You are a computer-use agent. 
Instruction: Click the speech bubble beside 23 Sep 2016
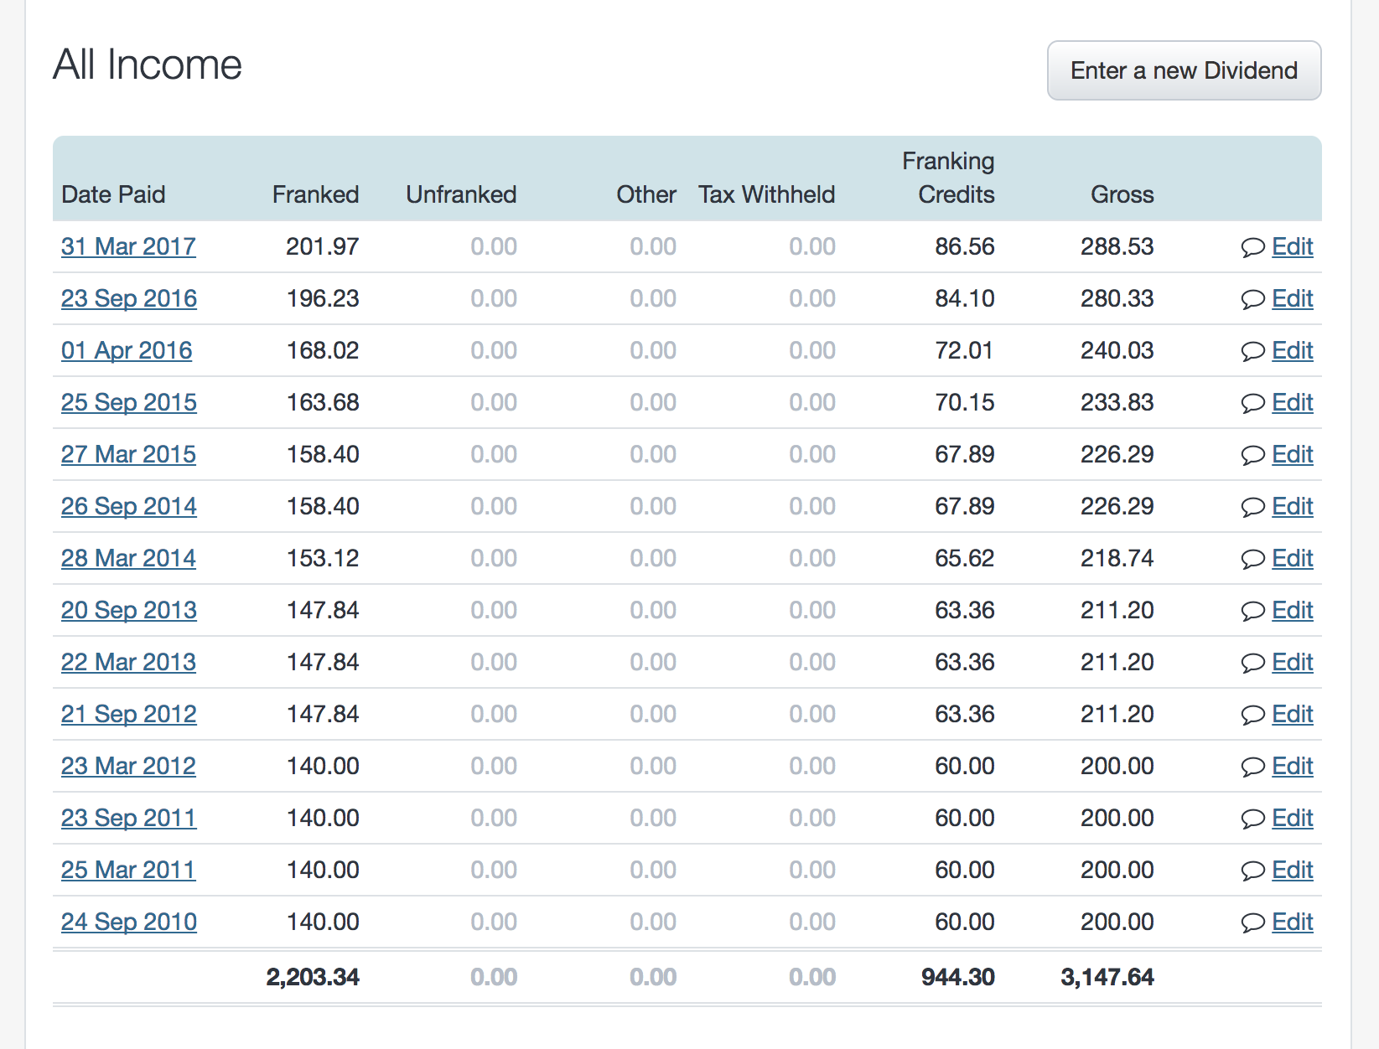[1252, 298]
